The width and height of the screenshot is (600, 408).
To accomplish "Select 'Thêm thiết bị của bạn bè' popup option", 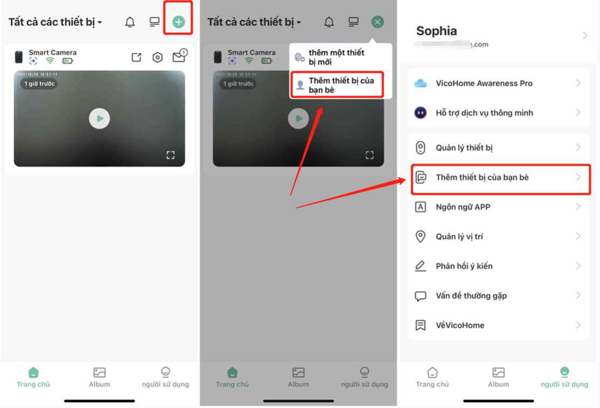I will pyautogui.click(x=337, y=85).
